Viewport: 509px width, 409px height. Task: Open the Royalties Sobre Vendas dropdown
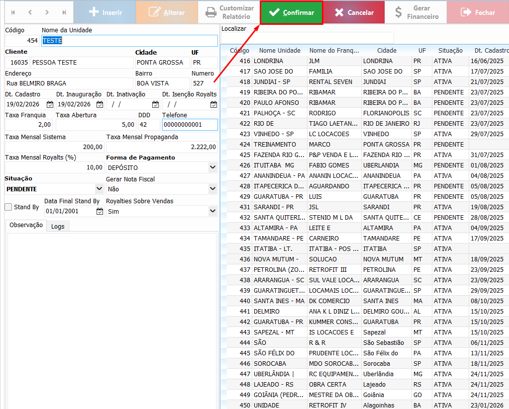[x=212, y=211]
